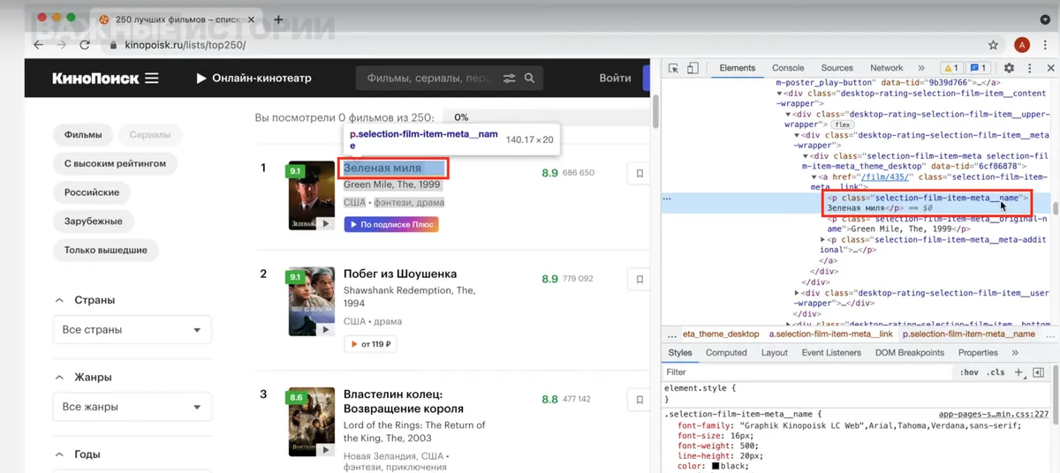1060x473 pixels.
Task: Switch to the Console tab
Action: (x=788, y=68)
